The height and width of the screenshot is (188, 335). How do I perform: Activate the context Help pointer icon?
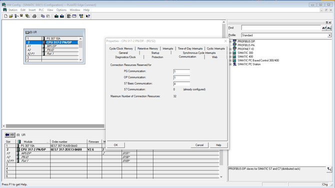[x=88, y=16]
